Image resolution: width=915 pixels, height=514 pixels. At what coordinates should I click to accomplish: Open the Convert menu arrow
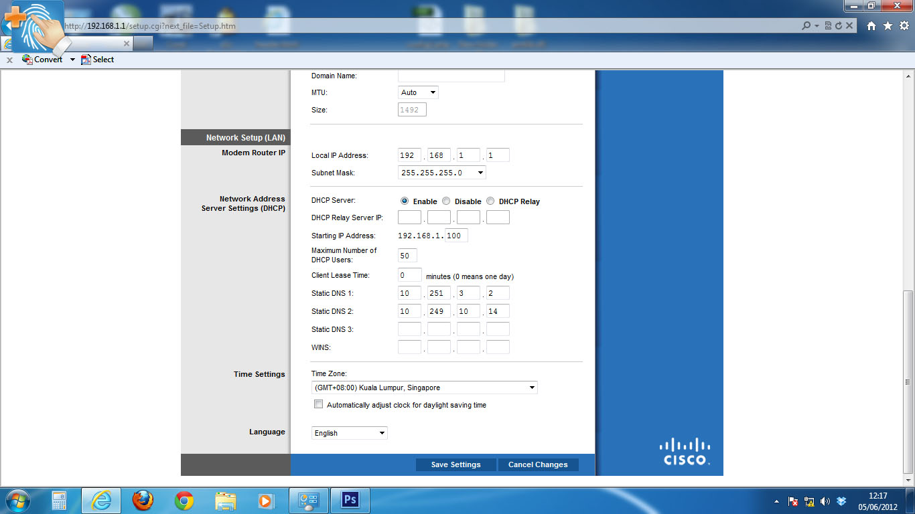pyautogui.click(x=72, y=59)
